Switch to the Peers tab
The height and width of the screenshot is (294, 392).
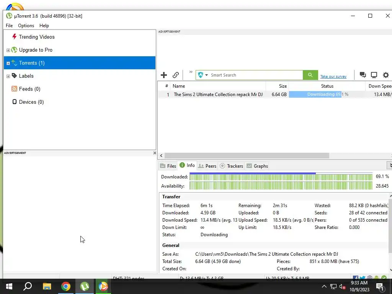(207, 166)
